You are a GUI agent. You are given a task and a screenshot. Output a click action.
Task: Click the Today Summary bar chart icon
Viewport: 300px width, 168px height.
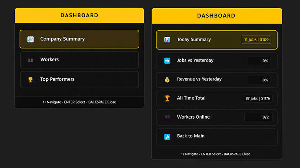coord(167,40)
